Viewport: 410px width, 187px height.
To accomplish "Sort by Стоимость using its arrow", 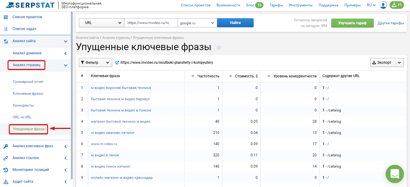I will pos(230,76).
